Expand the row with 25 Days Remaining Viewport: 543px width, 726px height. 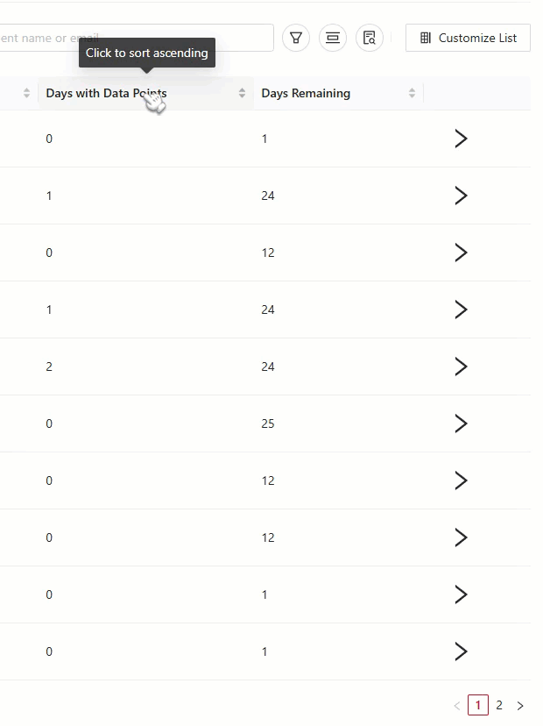coord(462,423)
